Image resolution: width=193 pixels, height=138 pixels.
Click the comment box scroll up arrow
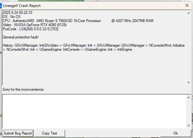pos(189,97)
